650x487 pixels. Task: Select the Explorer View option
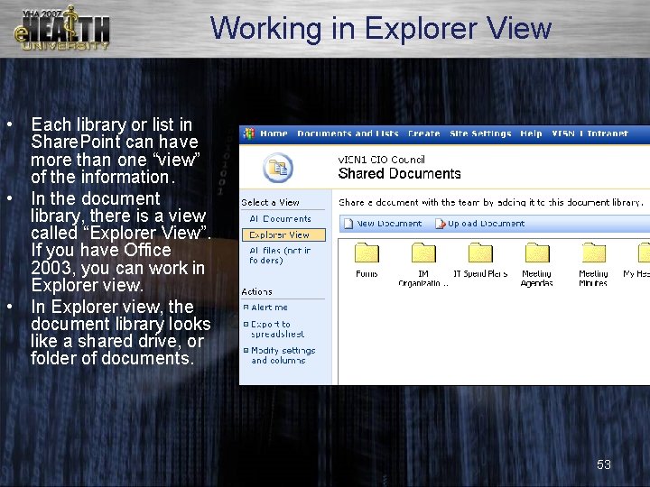pyautogui.click(x=284, y=234)
